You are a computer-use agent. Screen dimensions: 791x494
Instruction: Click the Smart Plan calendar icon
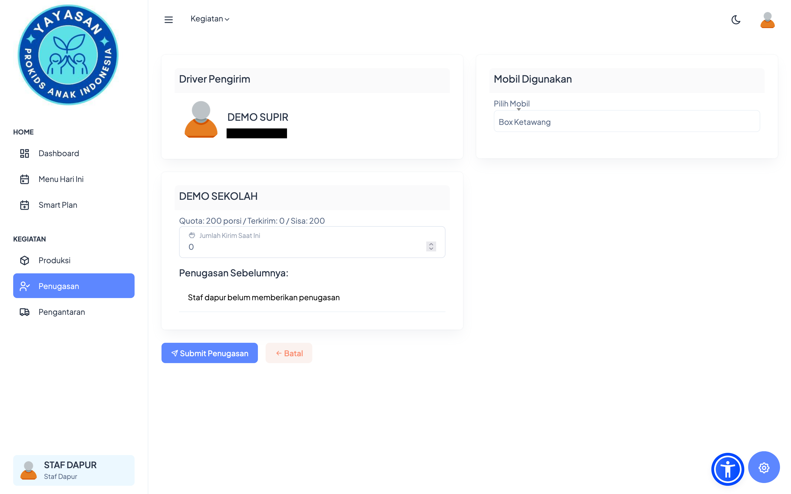tap(24, 205)
